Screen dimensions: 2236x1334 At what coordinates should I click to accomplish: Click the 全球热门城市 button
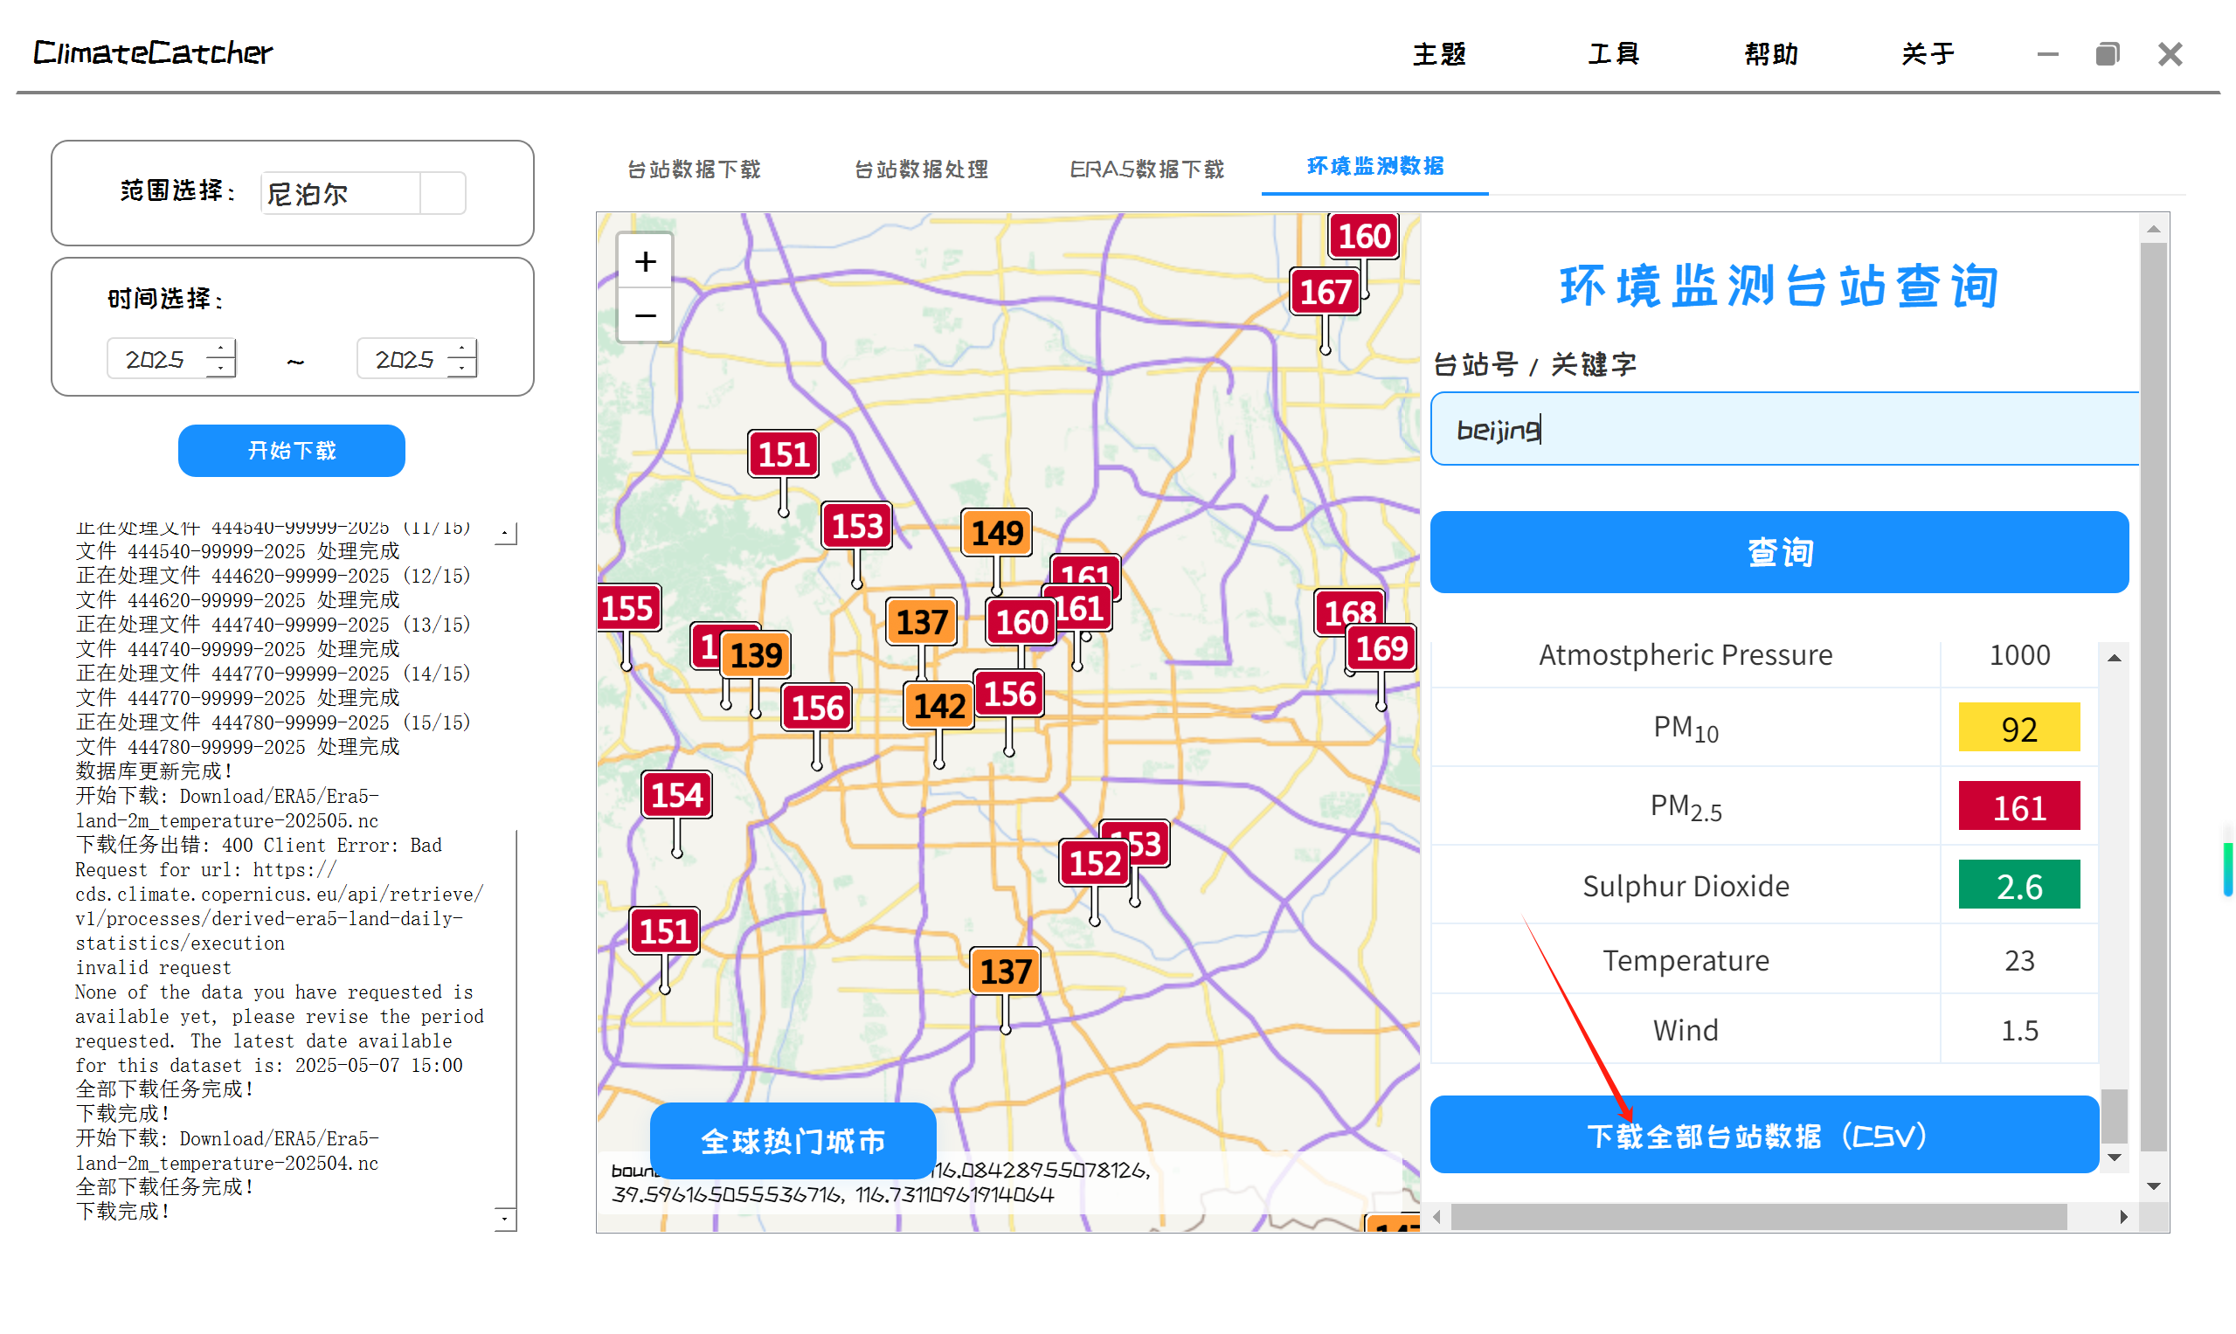click(x=793, y=1140)
